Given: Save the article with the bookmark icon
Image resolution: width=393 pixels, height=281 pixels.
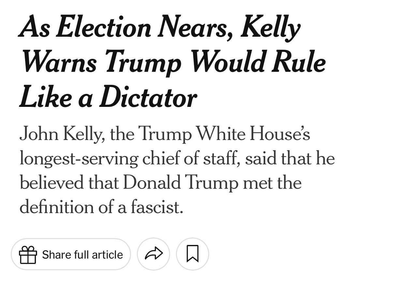Looking at the screenshot, I should [x=192, y=254].
